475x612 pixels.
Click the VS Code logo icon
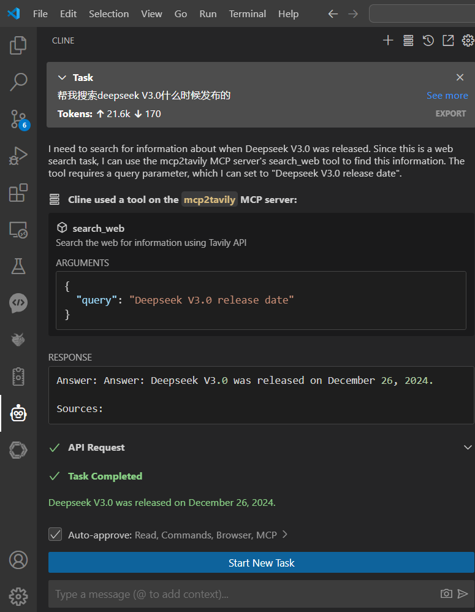click(x=13, y=13)
